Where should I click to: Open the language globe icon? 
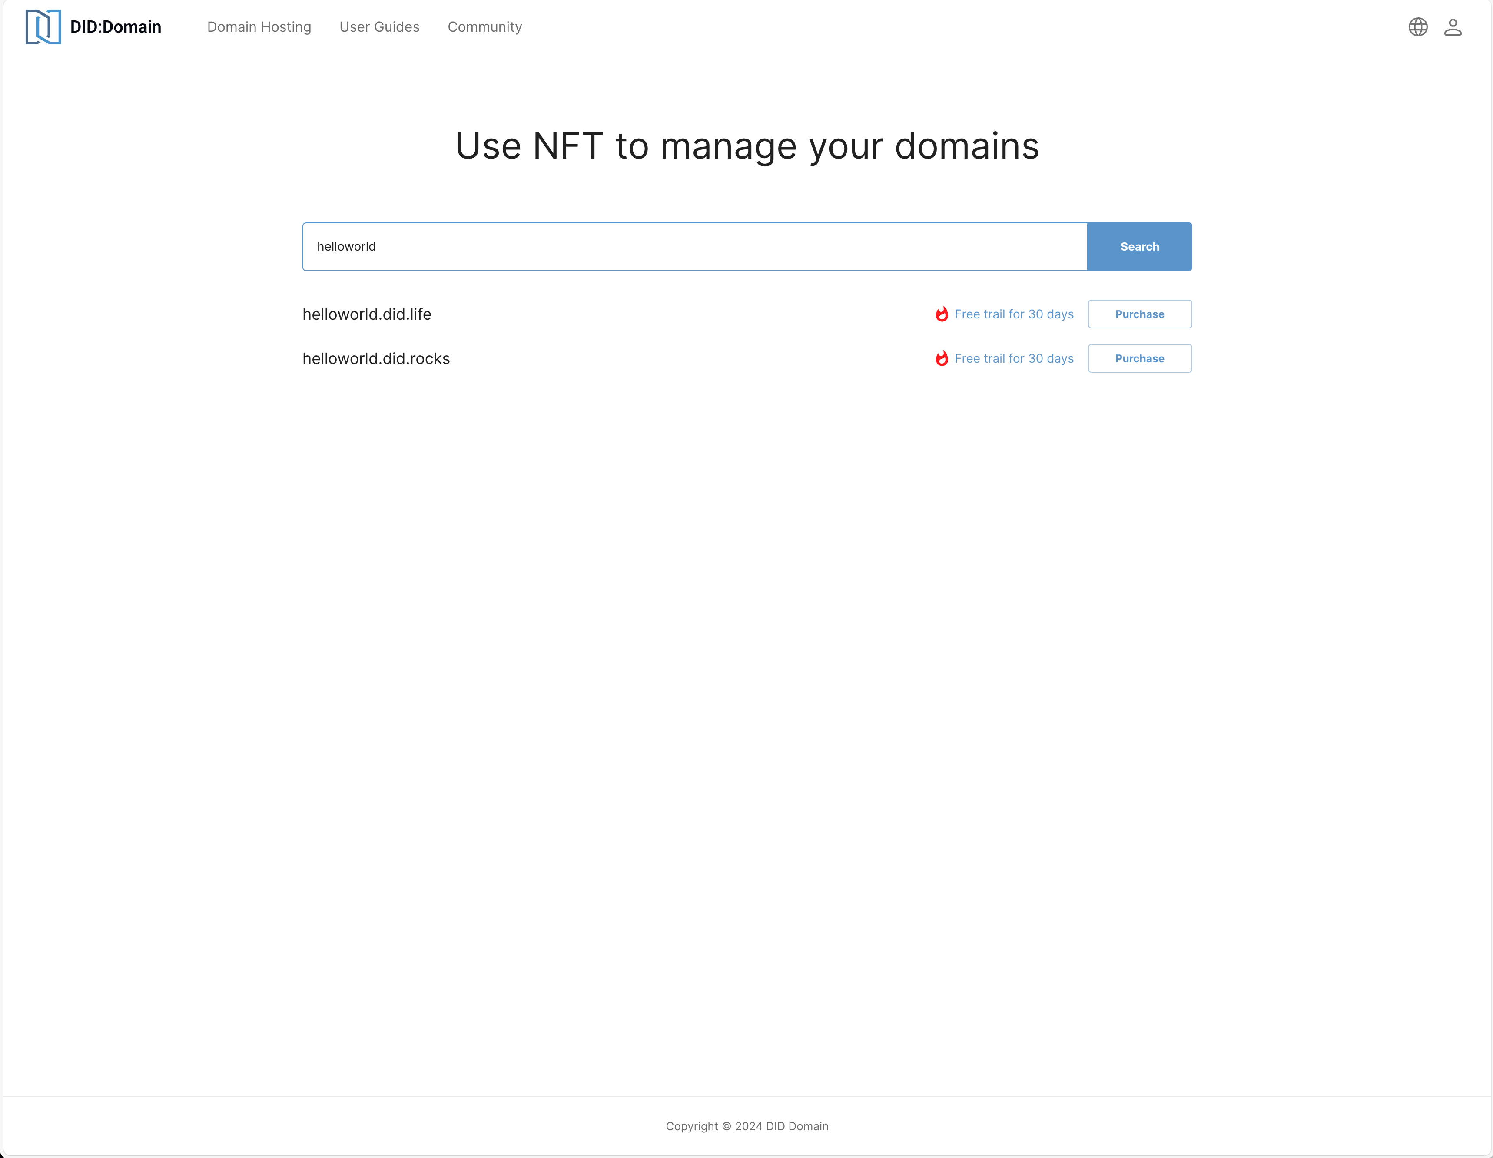click(x=1418, y=26)
